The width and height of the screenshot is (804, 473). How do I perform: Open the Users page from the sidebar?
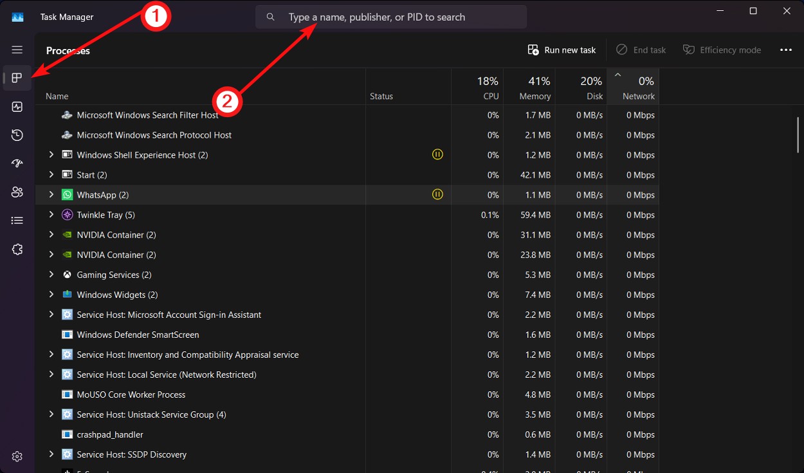tap(17, 192)
